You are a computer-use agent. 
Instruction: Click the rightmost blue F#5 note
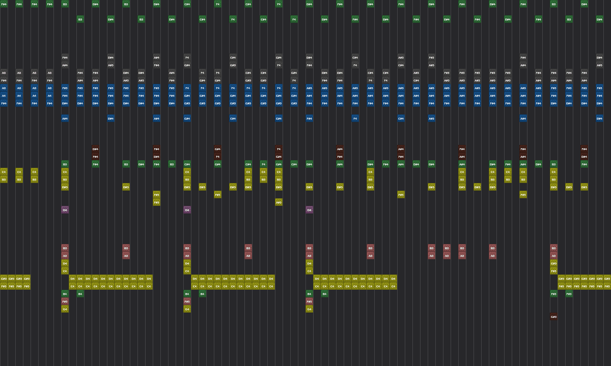click(600, 88)
